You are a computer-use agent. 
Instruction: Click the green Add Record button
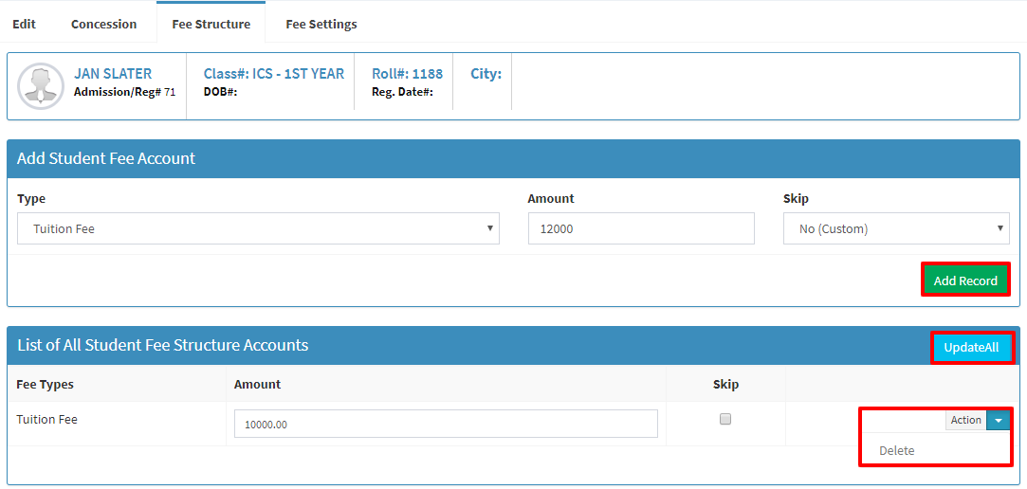pyautogui.click(x=965, y=281)
